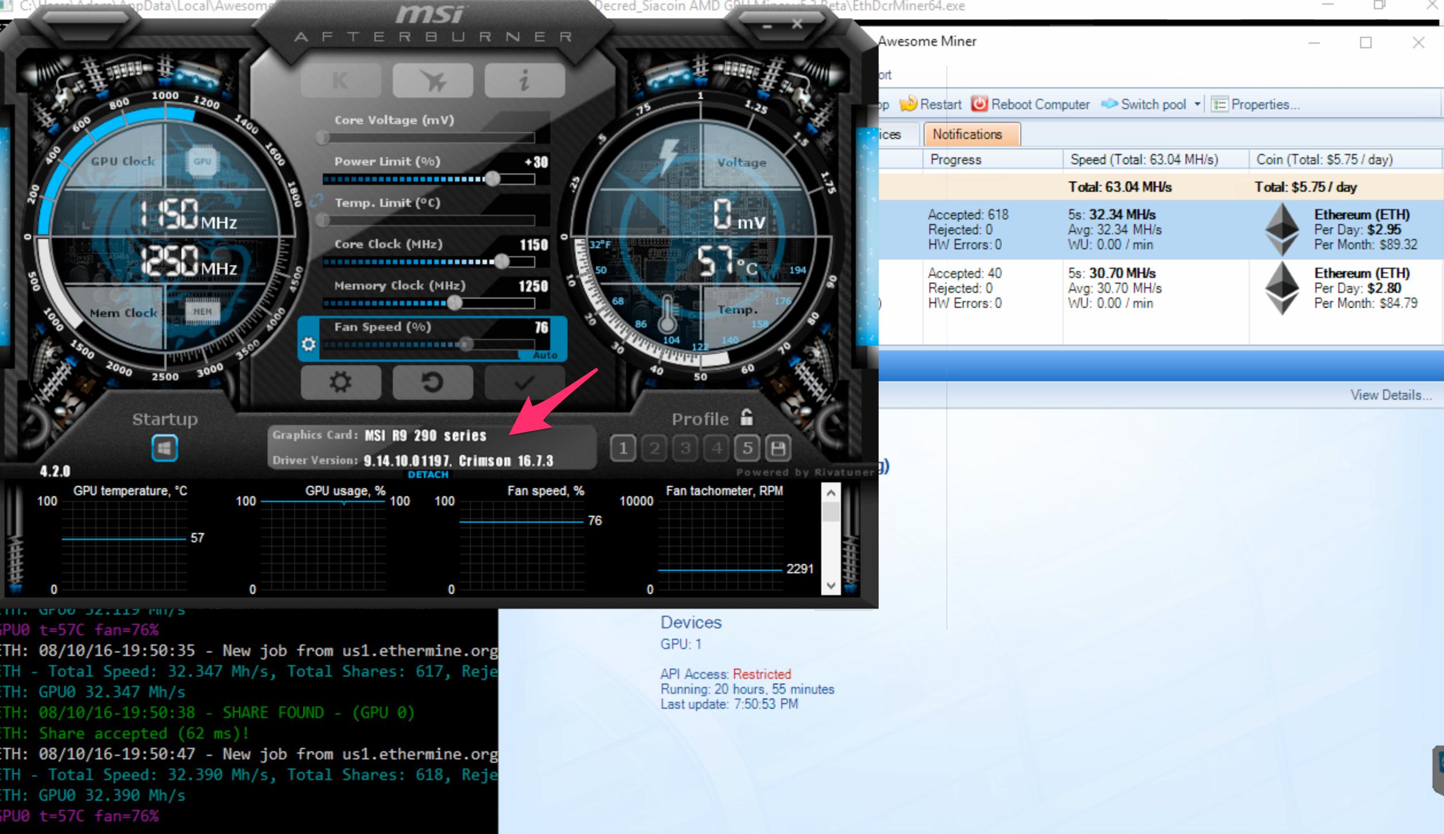
Task: Click the GPU usage, % graph
Action: (322, 546)
